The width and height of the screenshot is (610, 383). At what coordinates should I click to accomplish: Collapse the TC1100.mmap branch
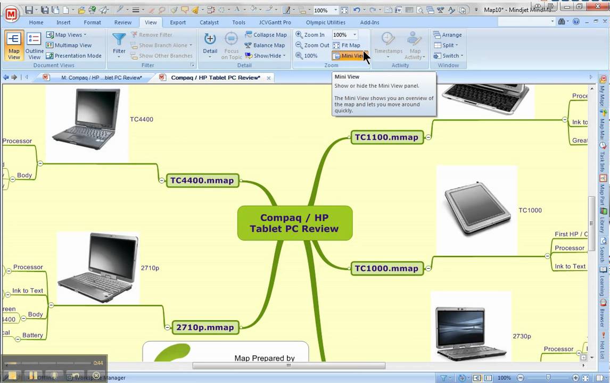pos(428,137)
